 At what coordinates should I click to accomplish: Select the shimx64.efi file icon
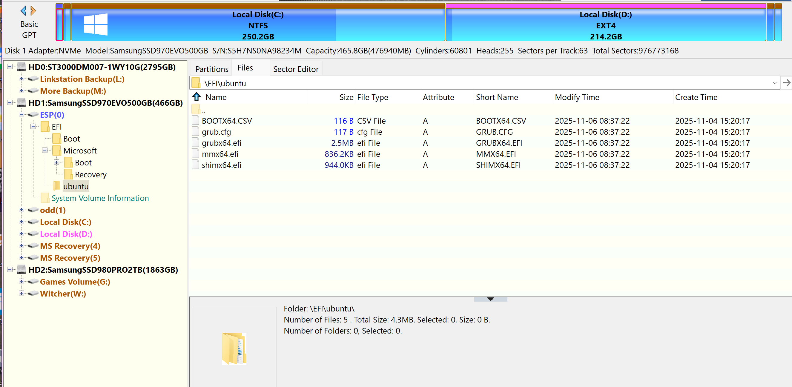pos(196,165)
